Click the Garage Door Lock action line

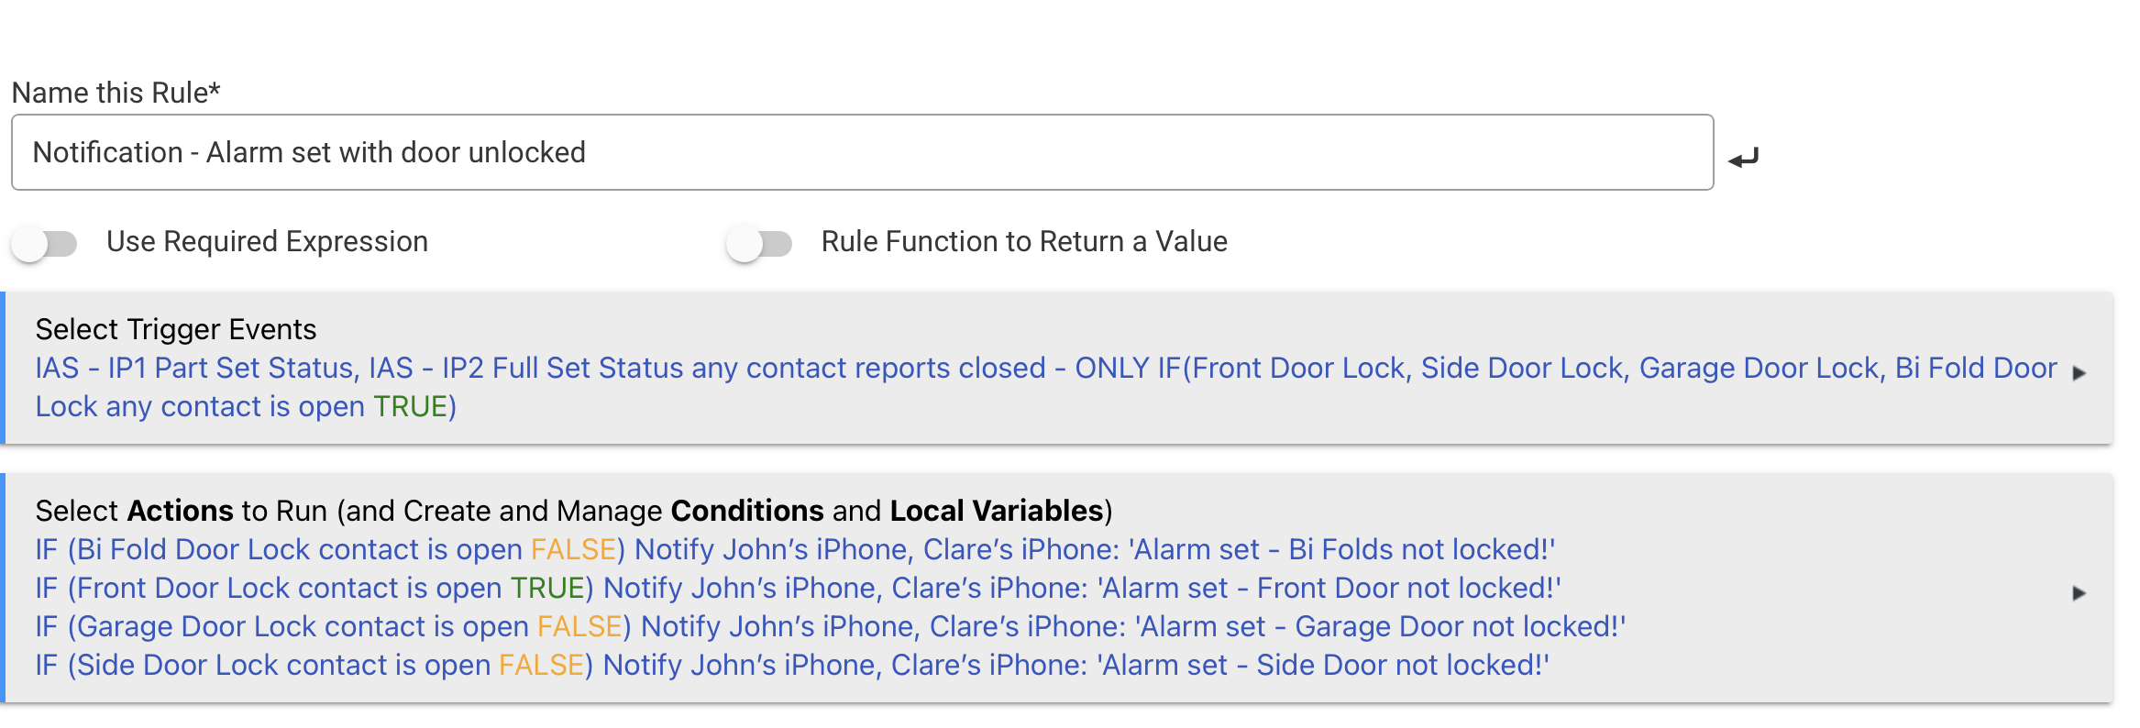[830, 626]
